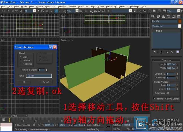Click the Set Key button

pos(117,129)
